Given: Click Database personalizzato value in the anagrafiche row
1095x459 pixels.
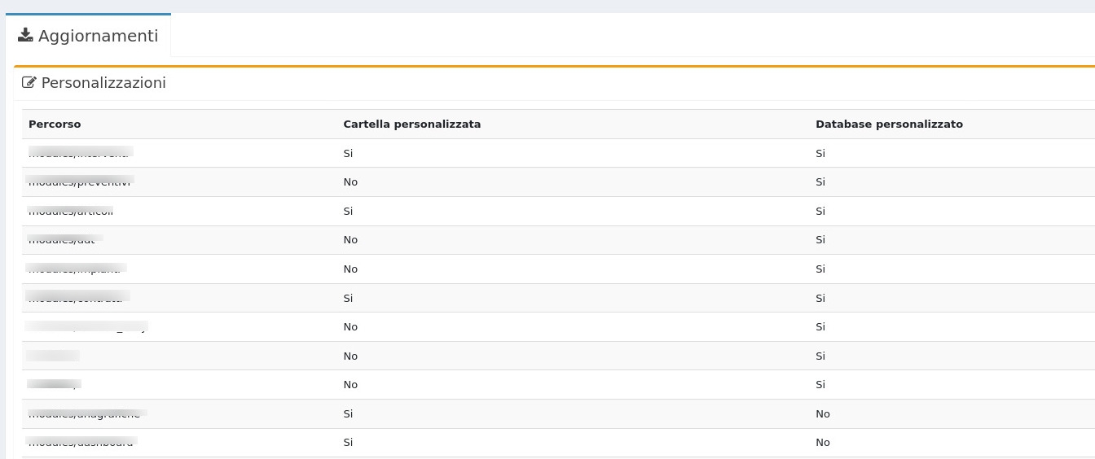Looking at the screenshot, I should tap(823, 414).
